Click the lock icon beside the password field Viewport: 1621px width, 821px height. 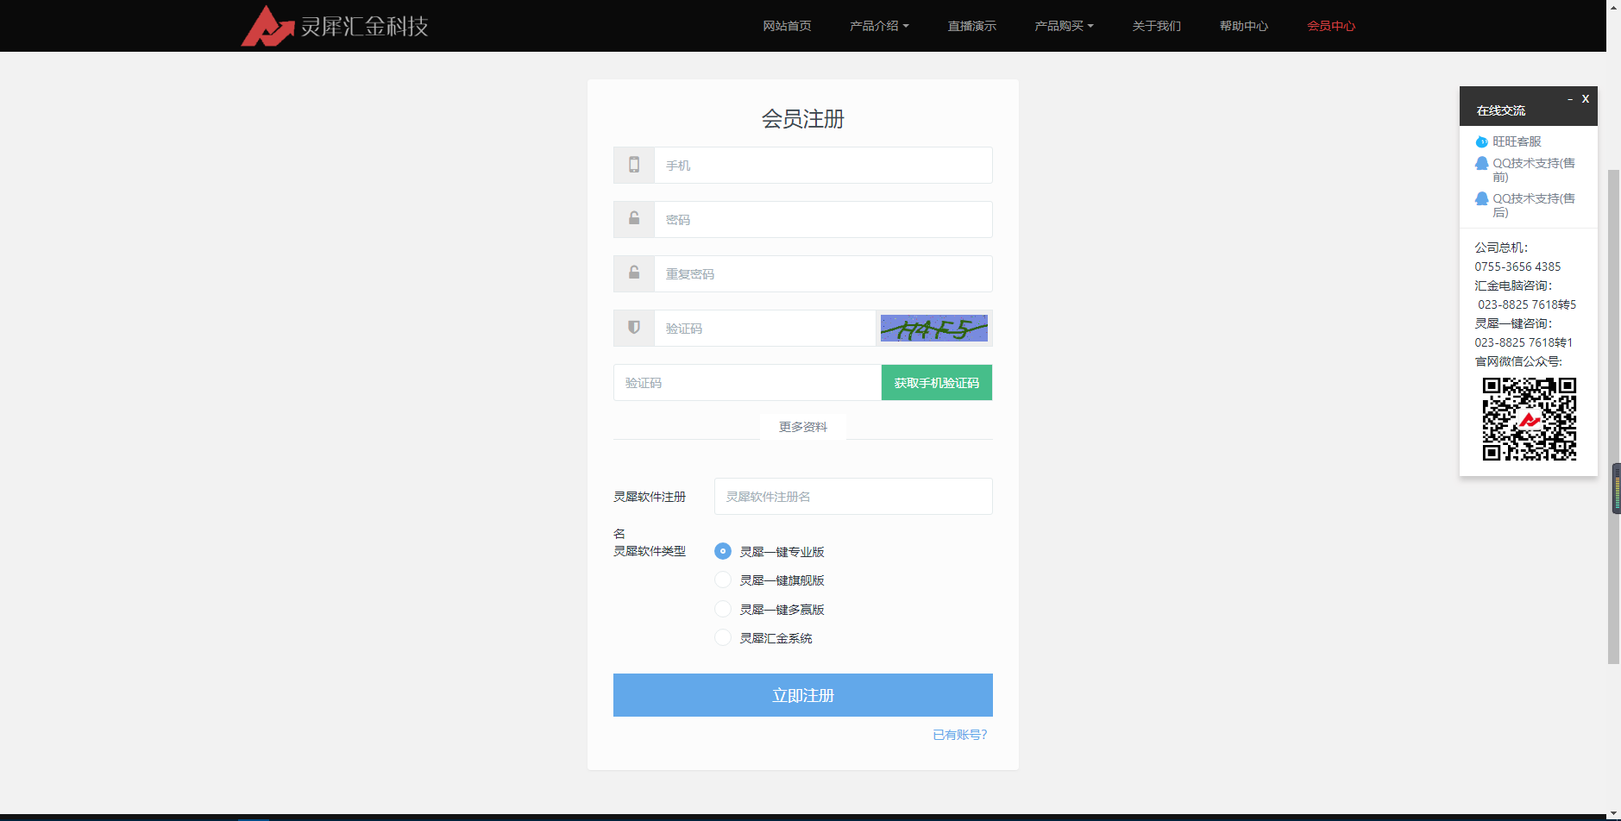(x=634, y=219)
